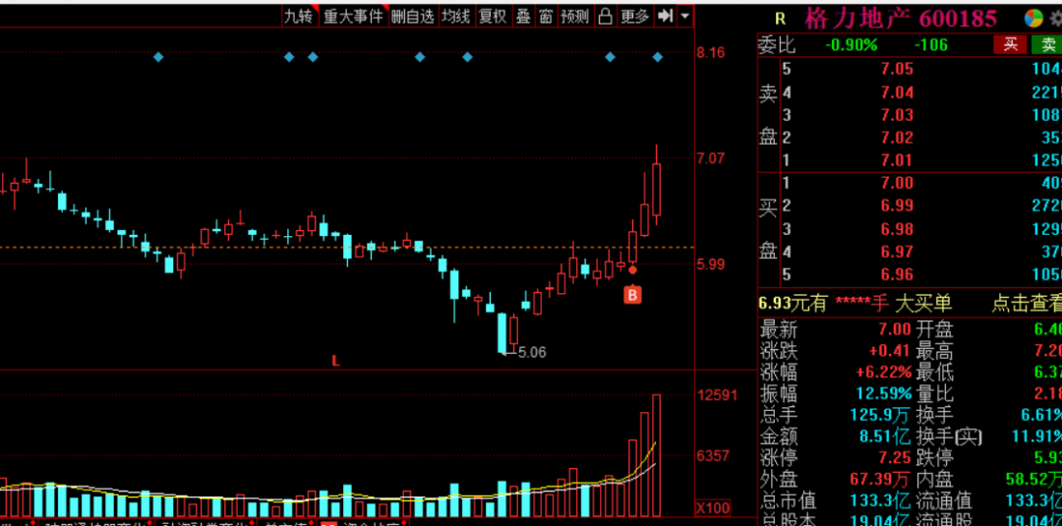Click 删自选 to remove from watchlist

(x=412, y=17)
